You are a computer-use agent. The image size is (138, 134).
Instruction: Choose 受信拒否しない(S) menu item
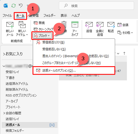click(74, 49)
